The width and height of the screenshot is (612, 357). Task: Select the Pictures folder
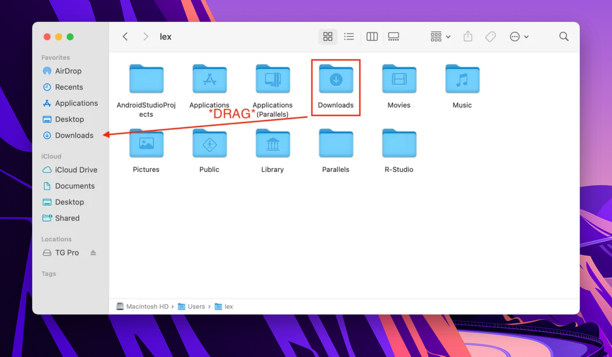tap(147, 143)
